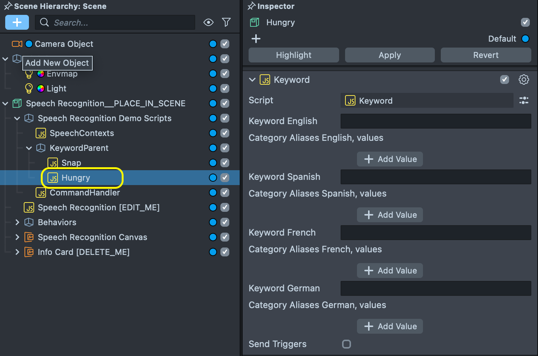Disable the Keyword component checkbox
Viewport: 538px width, 356px height.
[505, 80]
